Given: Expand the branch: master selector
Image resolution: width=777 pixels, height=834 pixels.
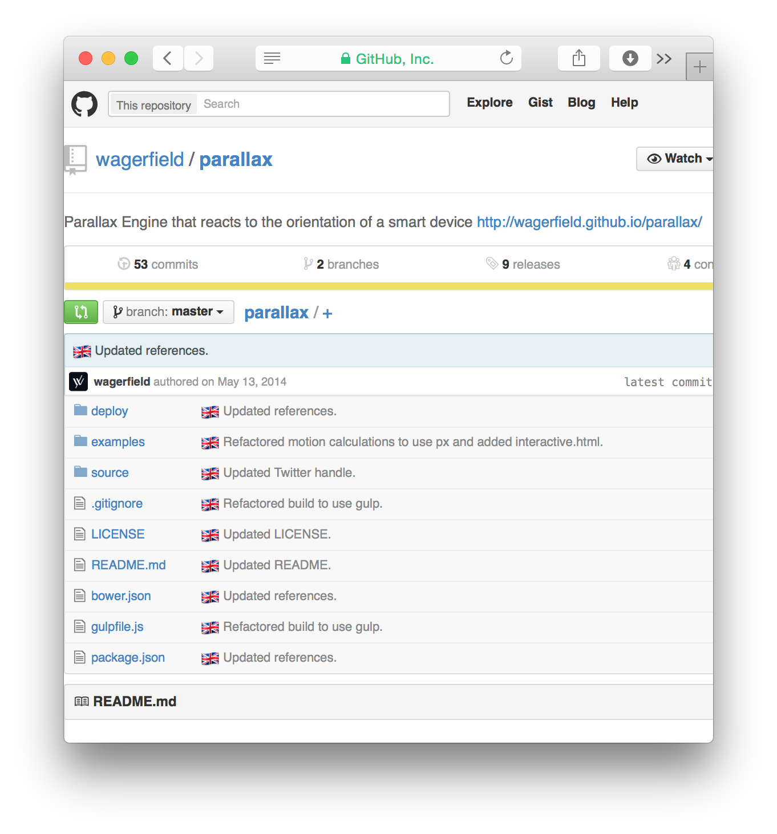Looking at the screenshot, I should coord(168,312).
